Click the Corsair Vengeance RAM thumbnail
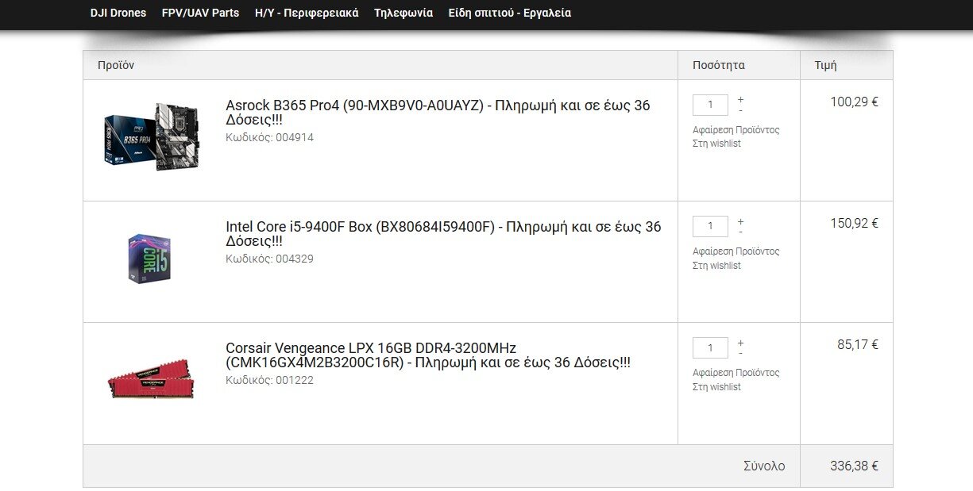The width and height of the screenshot is (973, 491). click(x=151, y=378)
